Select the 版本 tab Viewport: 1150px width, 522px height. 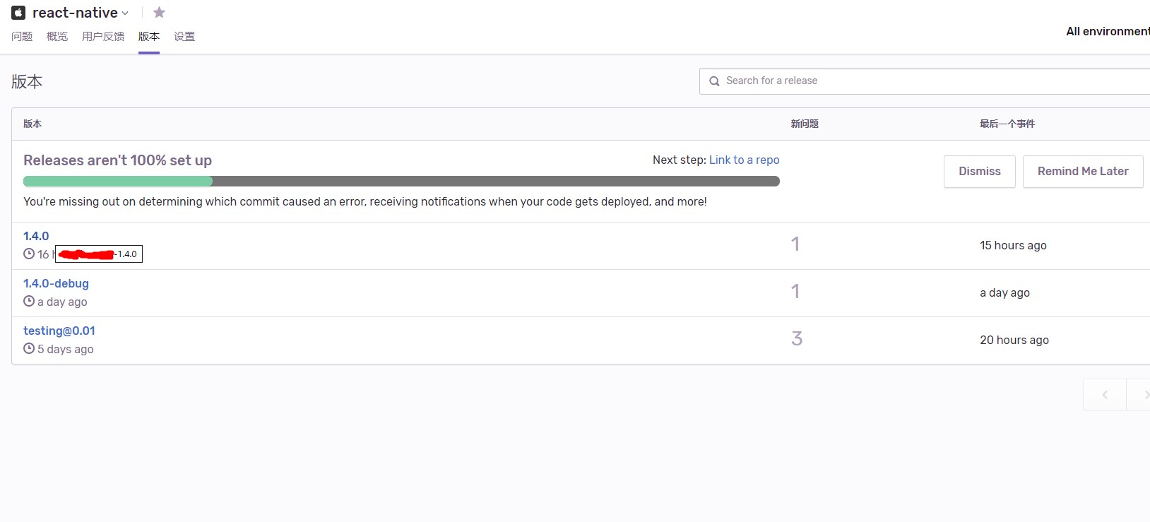[149, 37]
